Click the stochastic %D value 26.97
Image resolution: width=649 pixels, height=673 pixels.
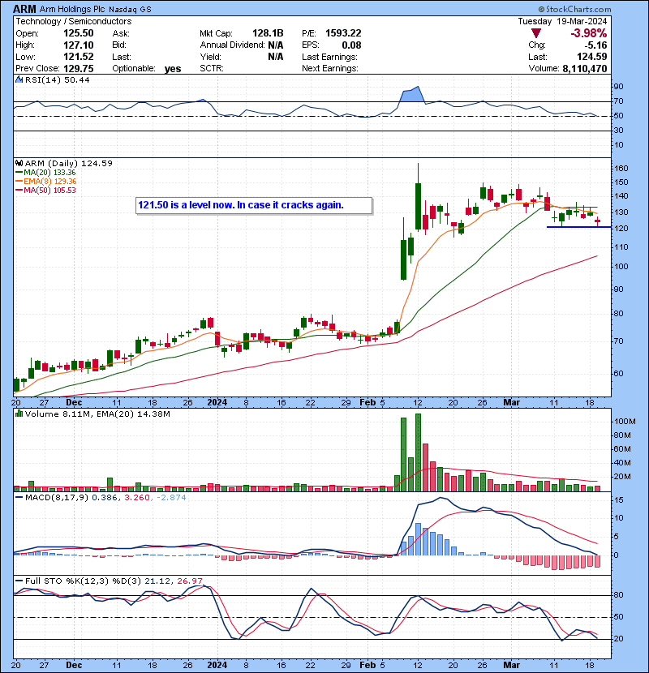pyautogui.click(x=190, y=581)
